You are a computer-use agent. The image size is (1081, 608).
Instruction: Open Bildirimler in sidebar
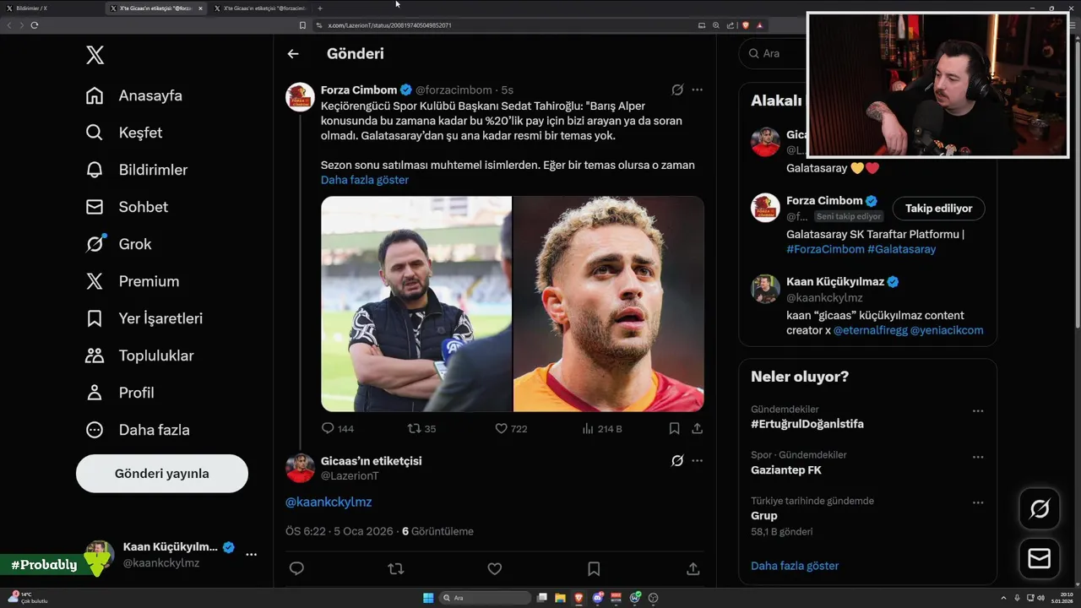point(137,170)
